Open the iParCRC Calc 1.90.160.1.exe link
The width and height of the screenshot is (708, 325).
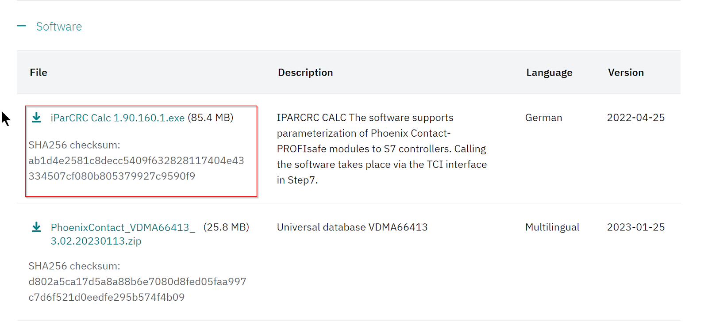[x=117, y=118]
